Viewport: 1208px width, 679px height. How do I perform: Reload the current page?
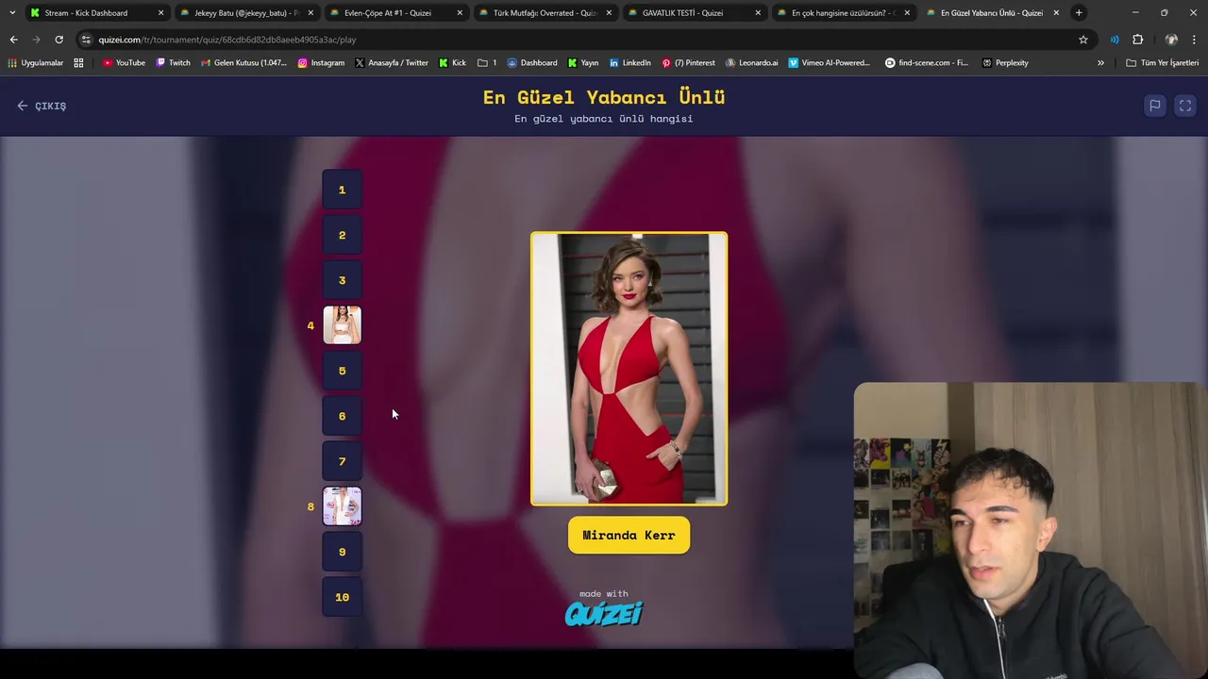pyautogui.click(x=59, y=40)
